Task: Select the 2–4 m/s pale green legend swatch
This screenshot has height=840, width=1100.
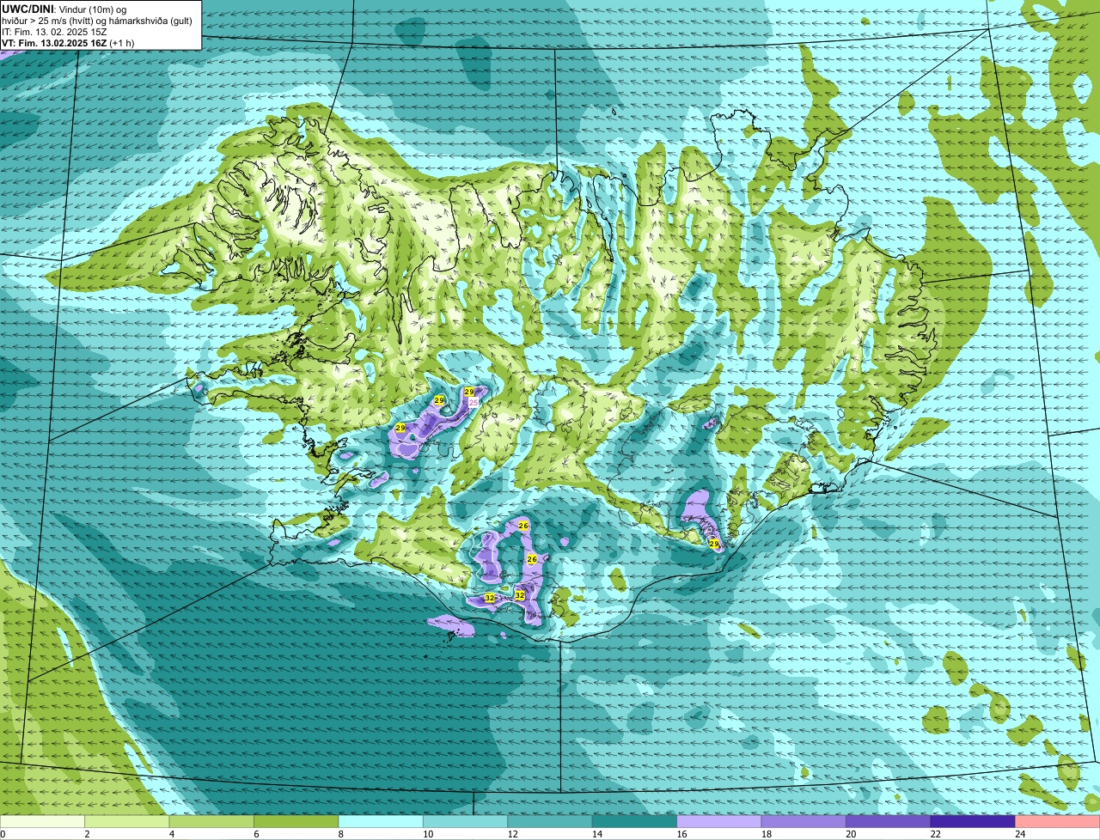Action: (127, 821)
